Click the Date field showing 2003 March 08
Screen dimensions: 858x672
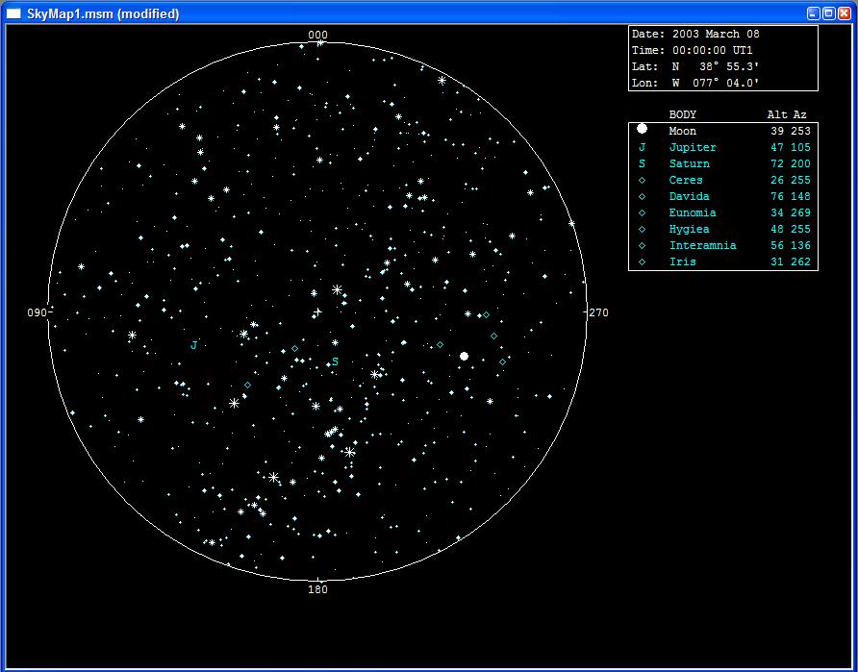pyautogui.click(x=694, y=33)
